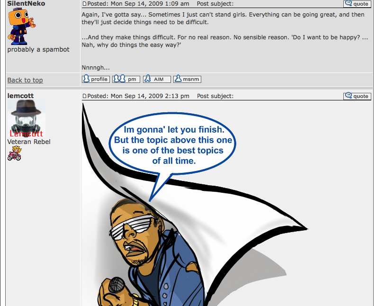Click the speech bubble 'Im gonna' let you finish' text
376x306 pixels.
(x=174, y=129)
